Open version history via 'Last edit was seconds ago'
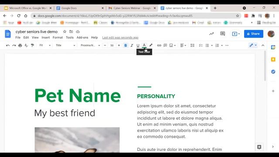The image size is (279, 157). point(120,38)
